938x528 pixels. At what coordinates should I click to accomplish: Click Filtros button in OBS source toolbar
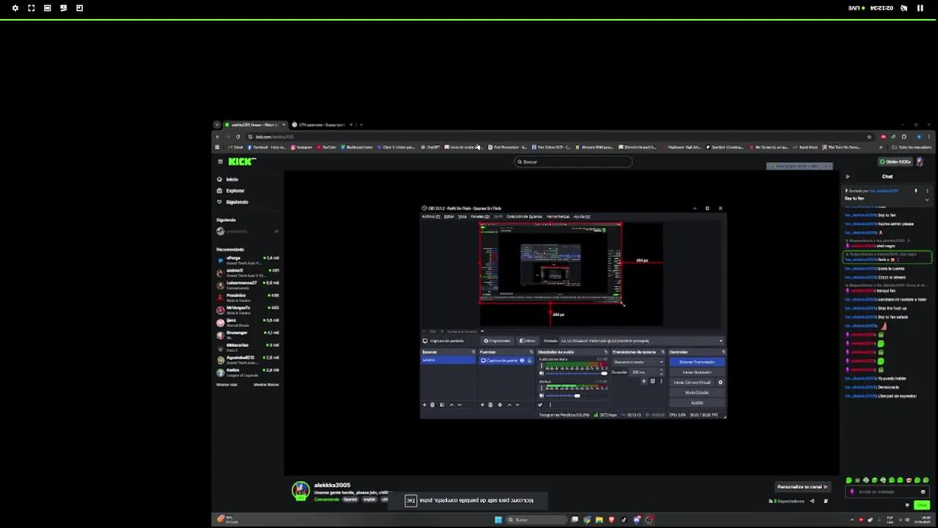pyautogui.click(x=528, y=340)
